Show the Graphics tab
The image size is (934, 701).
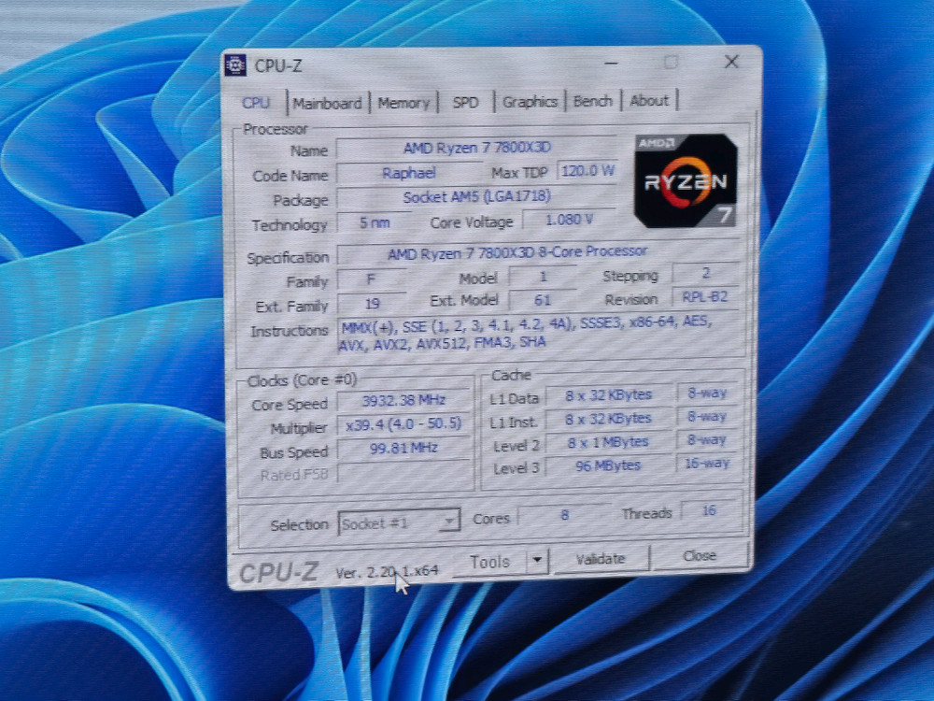coord(530,101)
